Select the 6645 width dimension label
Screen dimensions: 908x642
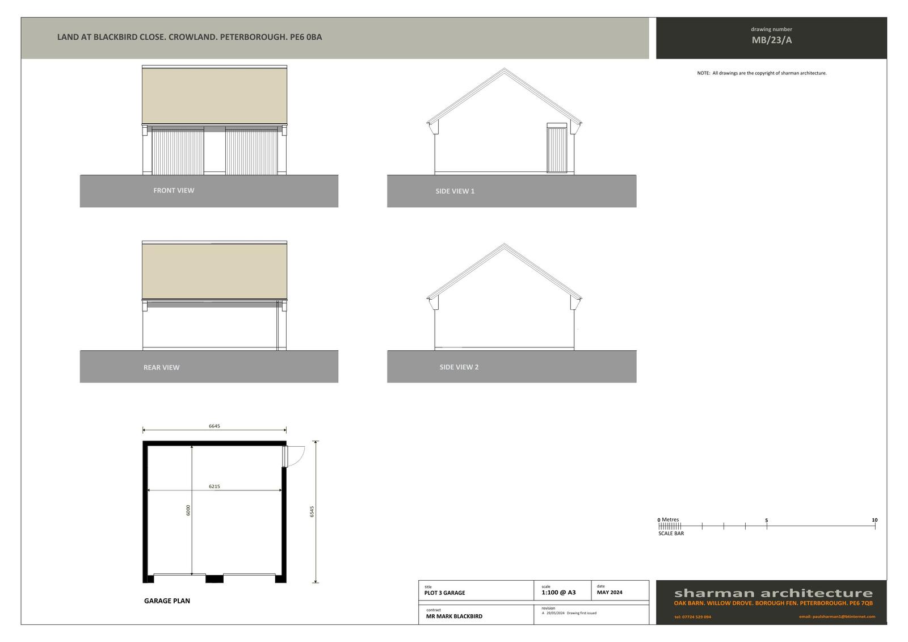214,426
